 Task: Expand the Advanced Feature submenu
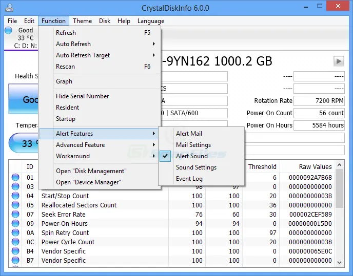click(100, 145)
